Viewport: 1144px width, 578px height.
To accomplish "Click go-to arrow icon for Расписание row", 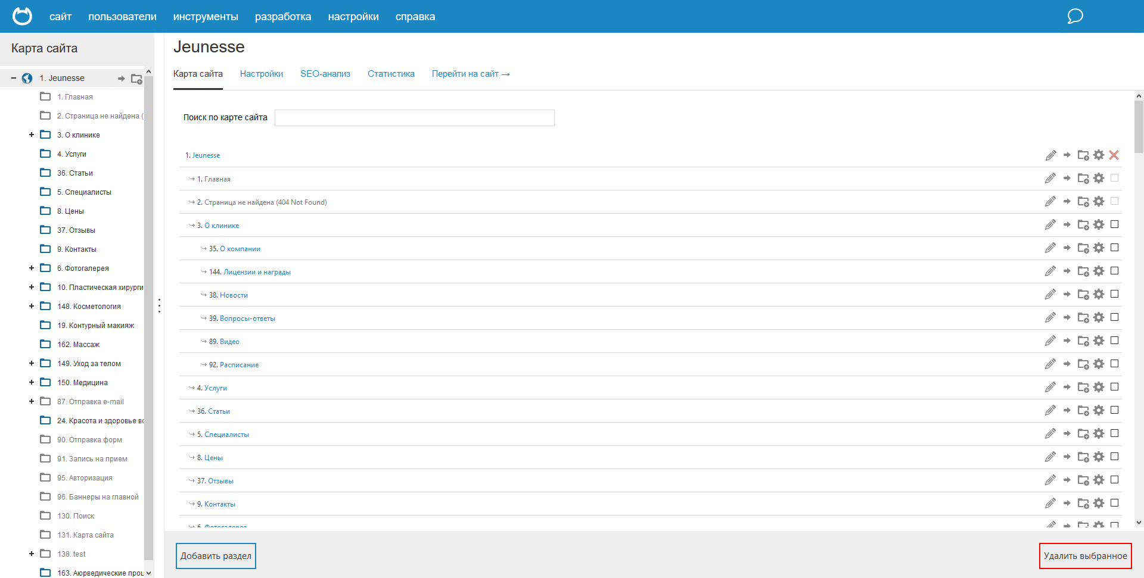I will [1067, 364].
